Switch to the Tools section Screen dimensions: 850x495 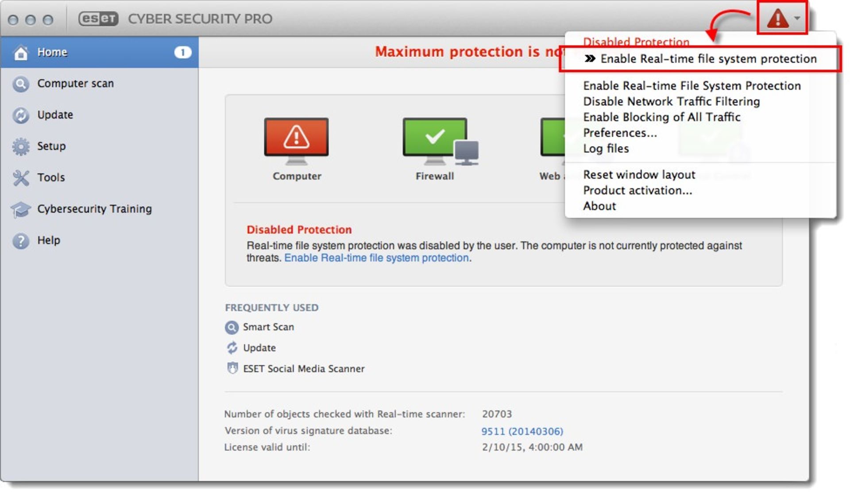click(x=99, y=178)
